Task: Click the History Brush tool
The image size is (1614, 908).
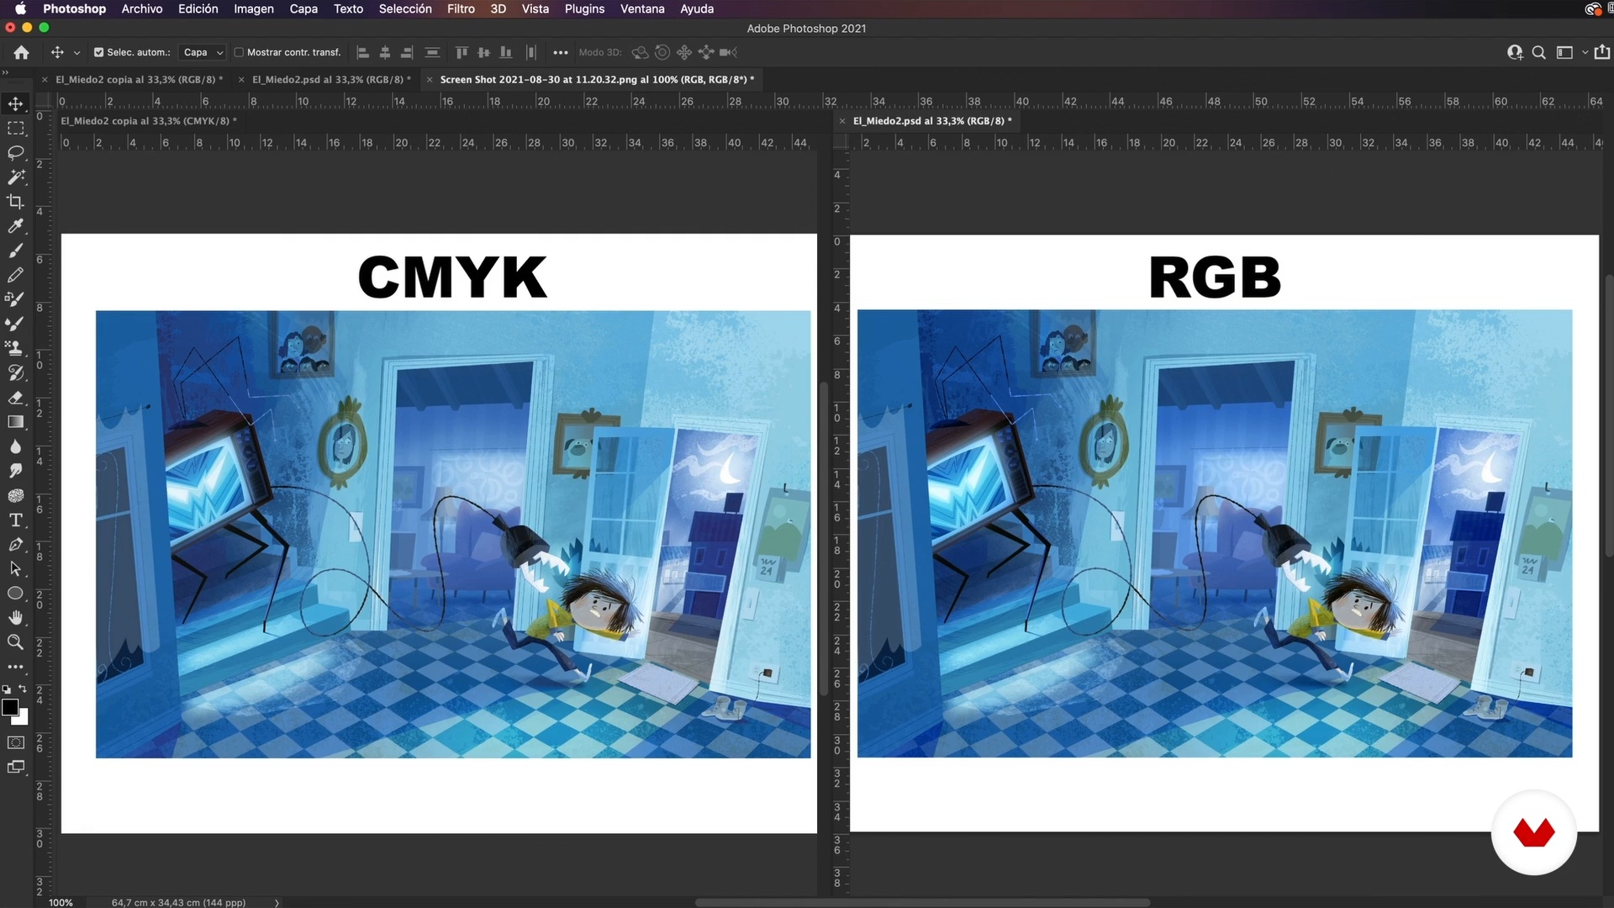Action: coord(15,372)
